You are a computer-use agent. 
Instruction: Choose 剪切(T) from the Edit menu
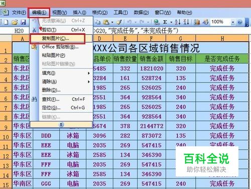coord(61,30)
